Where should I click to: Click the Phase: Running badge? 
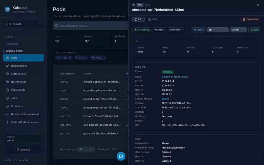point(141,30)
